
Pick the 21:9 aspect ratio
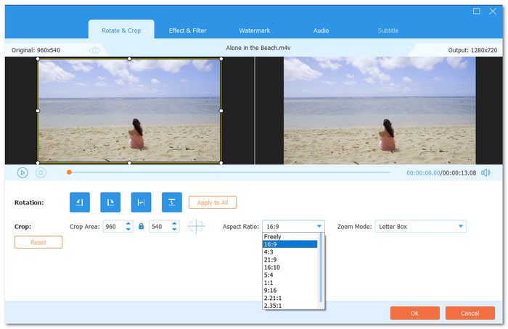[x=290, y=259]
